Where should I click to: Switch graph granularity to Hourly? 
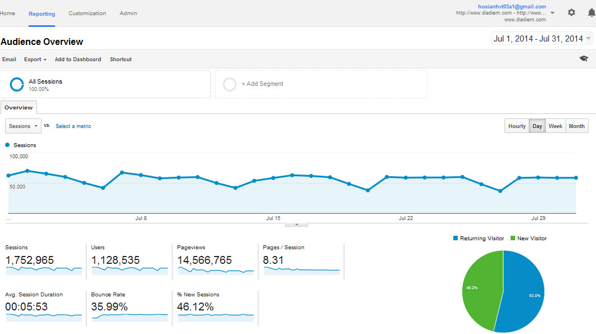[x=516, y=126]
